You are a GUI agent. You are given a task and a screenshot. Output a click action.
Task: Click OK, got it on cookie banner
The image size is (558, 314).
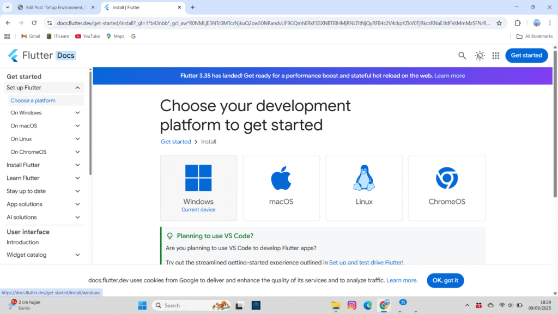445,281
